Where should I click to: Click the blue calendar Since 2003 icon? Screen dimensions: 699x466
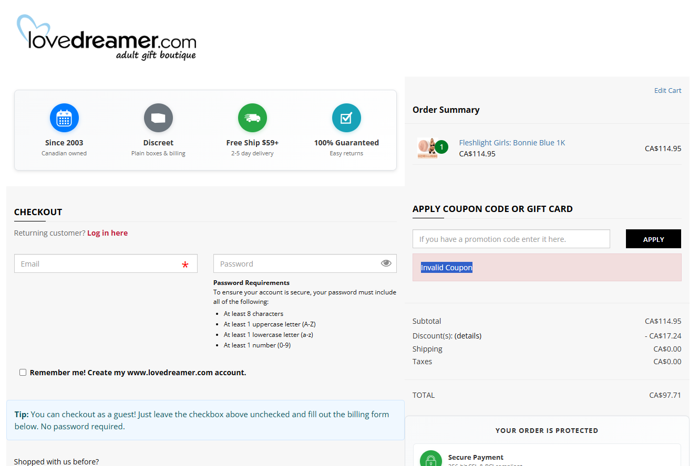tap(64, 118)
